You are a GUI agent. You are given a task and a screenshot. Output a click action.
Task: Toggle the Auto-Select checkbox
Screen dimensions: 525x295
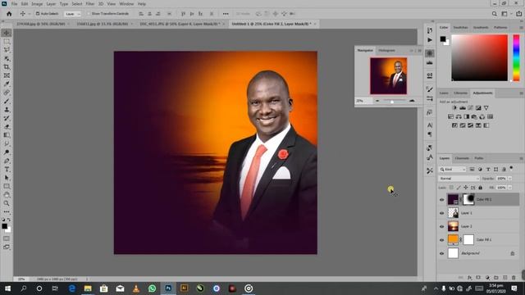pyautogui.click(x=38, y=14)
